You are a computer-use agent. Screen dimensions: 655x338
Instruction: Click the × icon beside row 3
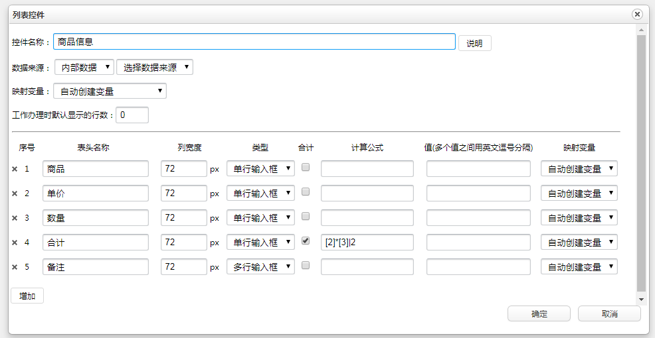pyautogui.click(x=15, y=218)
